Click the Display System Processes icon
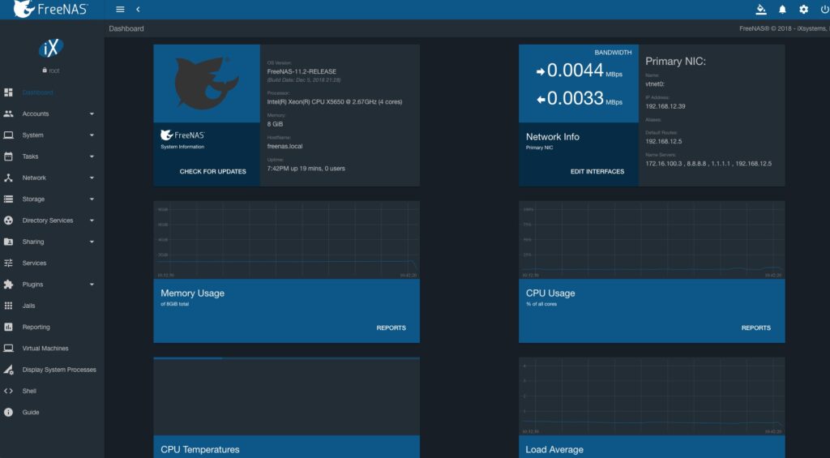Image resolution: width=830 pixels, height=458 pixels. click(8, 370)
